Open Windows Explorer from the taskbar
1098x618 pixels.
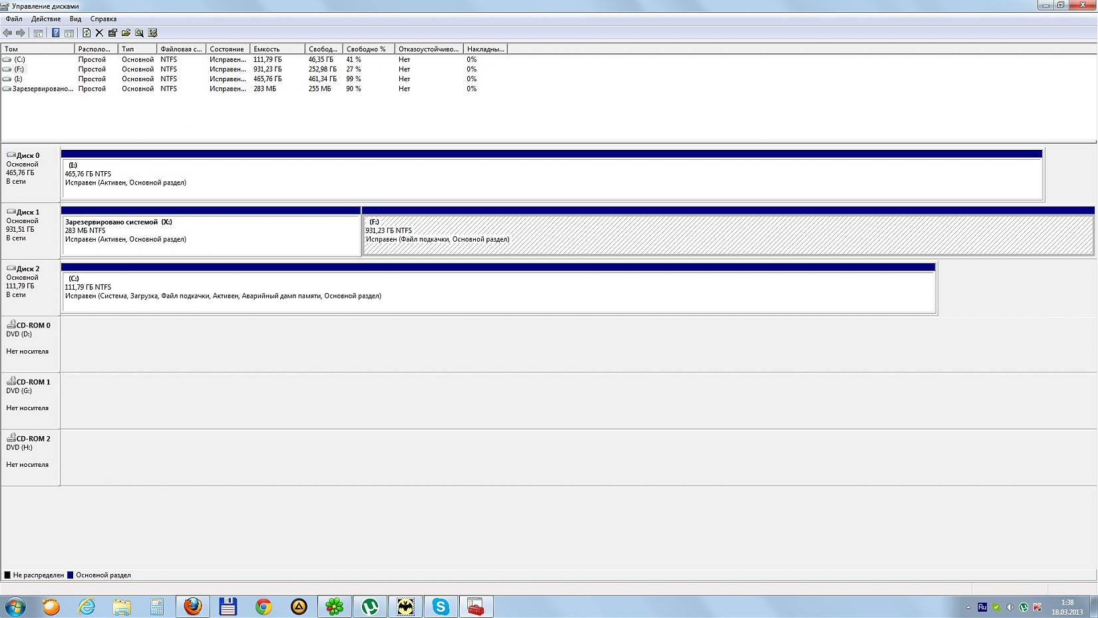pos(122,607)
